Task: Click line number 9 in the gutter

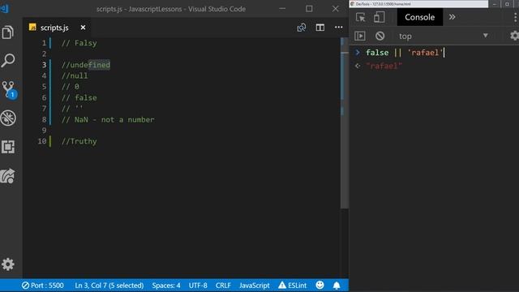Action: click(x=44, y=131)
